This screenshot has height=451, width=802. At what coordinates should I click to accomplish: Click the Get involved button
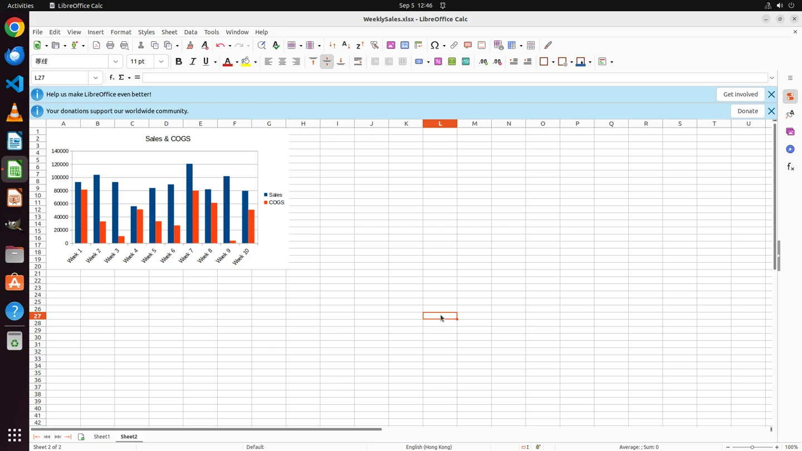point(741,95)
